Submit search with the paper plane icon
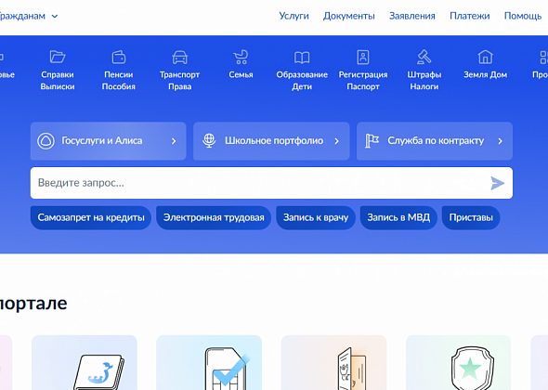Image resolution: width=548 pixels, height=390 pixels. click(x=497, y=183)
